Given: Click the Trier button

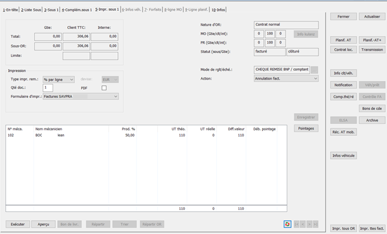Looking at the screenshot, I should pos(124,224).
